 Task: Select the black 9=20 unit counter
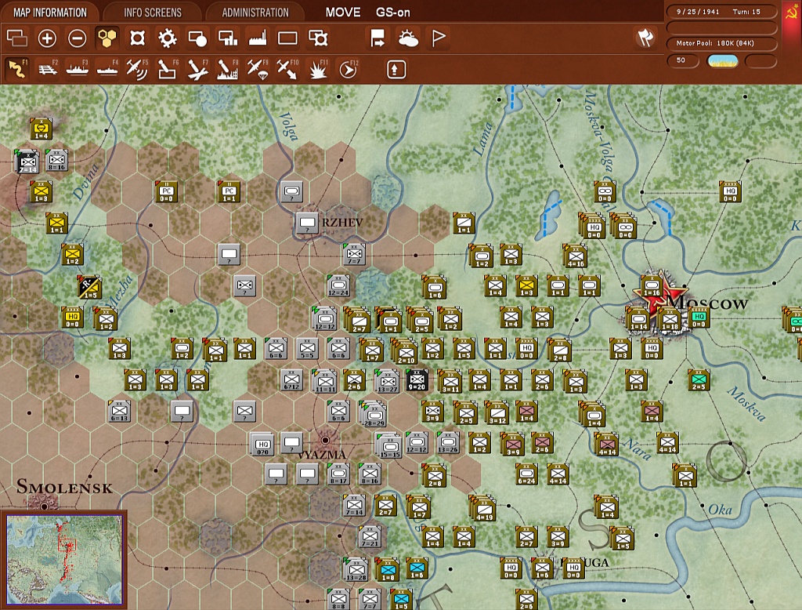pyautogui.click(x=417, y=380)
